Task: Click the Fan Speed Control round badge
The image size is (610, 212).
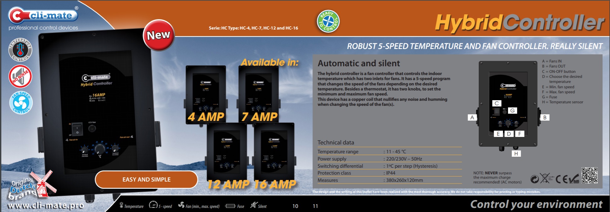Action: (x=21, y=103)
